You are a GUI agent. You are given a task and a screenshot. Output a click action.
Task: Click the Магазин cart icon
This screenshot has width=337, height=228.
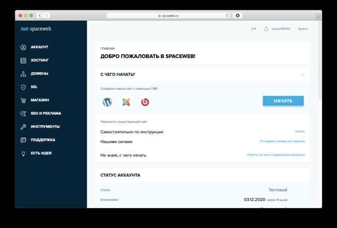click(x=23, y=100)
